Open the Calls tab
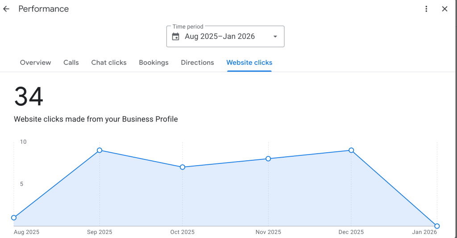This screenshot has width=457, height=238. click(71, 63)
